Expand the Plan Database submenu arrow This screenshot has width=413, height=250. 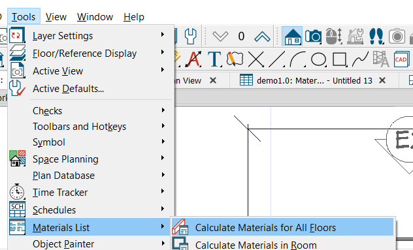tap(163, 175)
